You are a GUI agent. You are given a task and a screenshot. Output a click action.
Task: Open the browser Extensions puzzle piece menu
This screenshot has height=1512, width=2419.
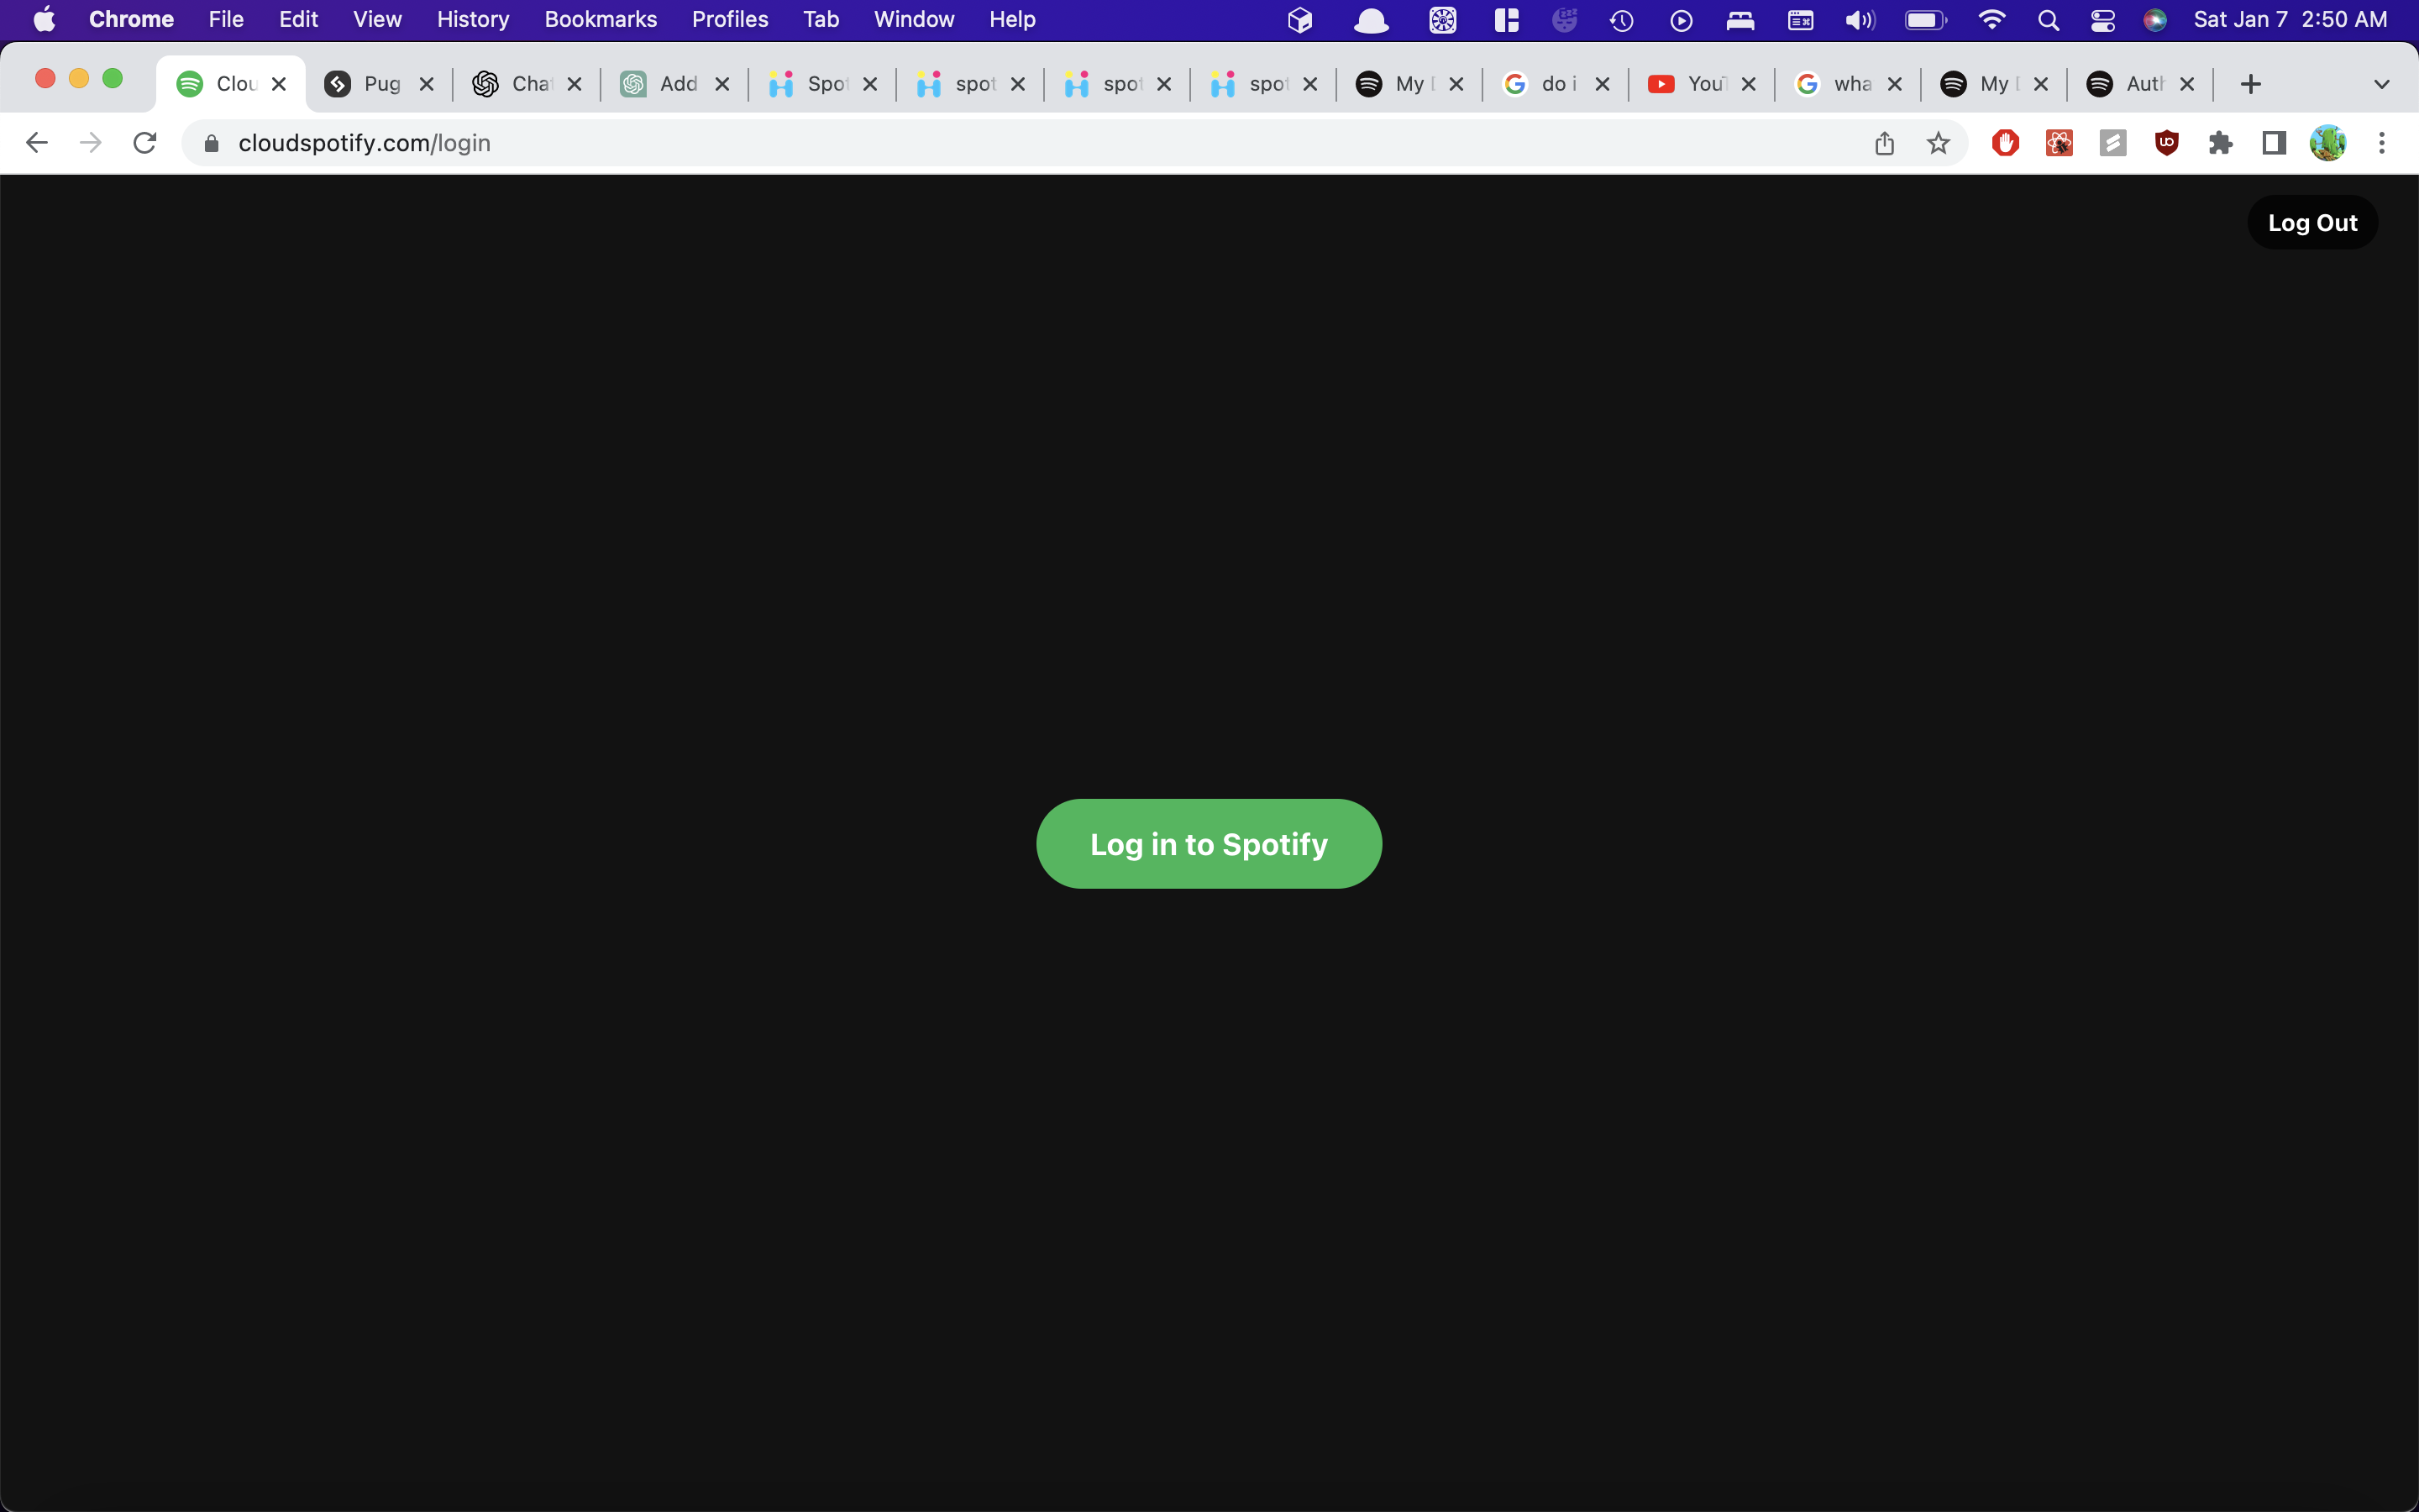(x=2221, y=143)
